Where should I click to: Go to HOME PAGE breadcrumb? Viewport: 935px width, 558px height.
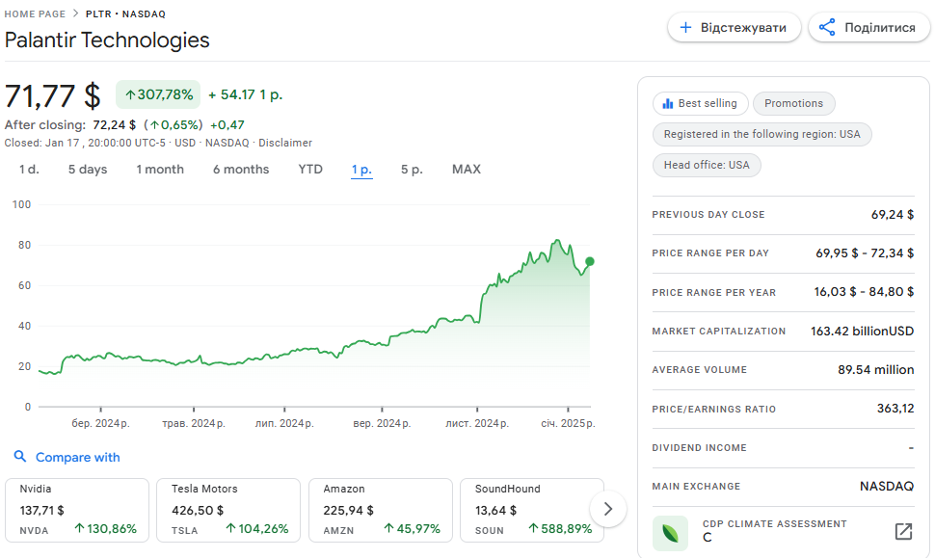pos(35,13)
